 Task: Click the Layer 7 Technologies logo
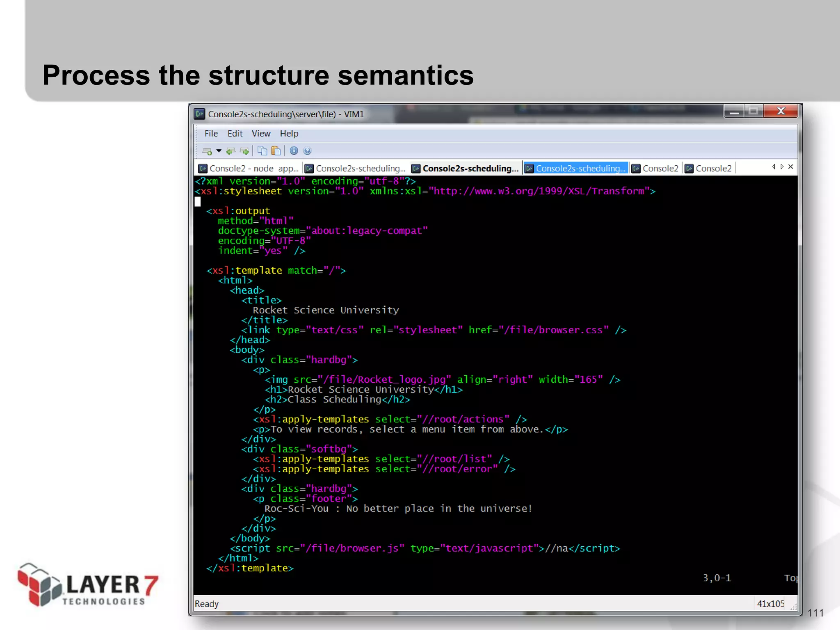[x=88, y=585]
